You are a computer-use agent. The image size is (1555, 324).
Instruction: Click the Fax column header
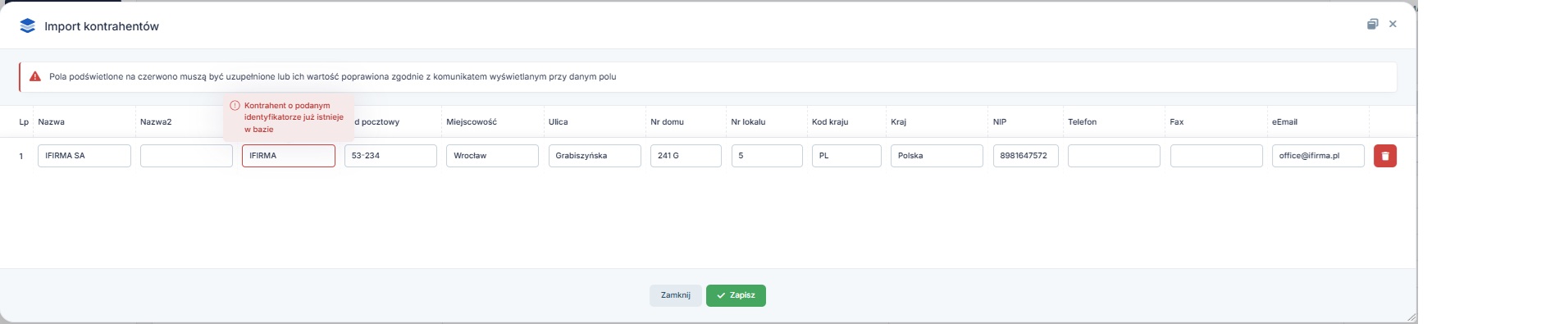[x=1177, y=122]
